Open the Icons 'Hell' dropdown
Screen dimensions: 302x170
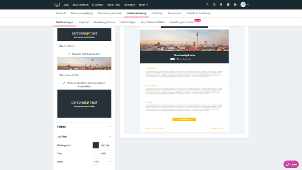pos(102,161)
